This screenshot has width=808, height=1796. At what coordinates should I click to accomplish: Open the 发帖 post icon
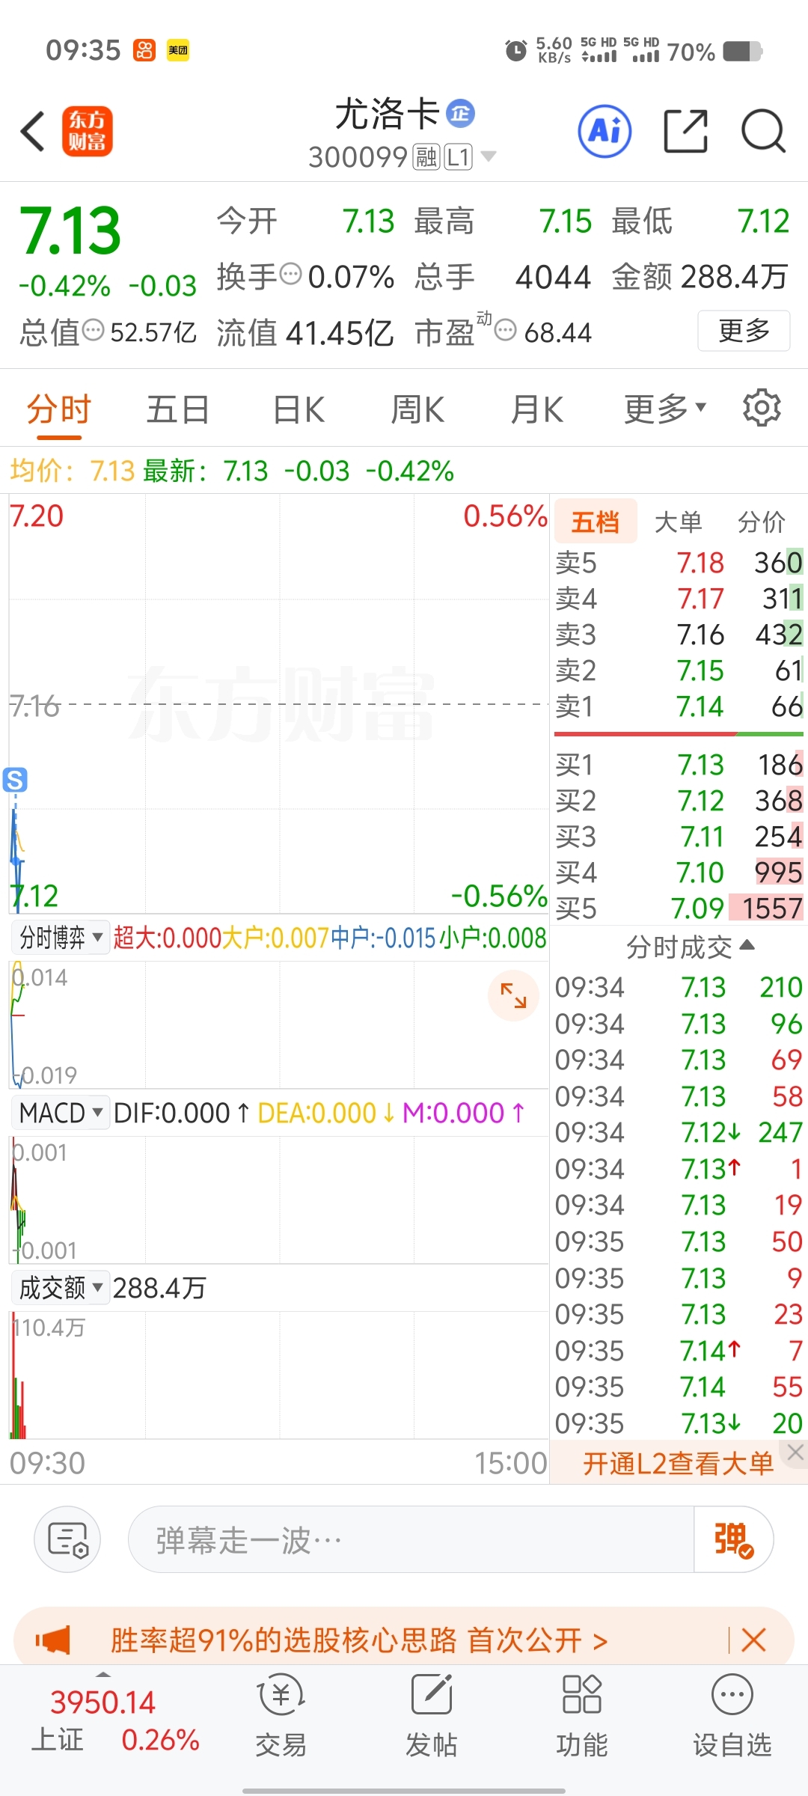pyautogui.click(x=432, y=1717)
